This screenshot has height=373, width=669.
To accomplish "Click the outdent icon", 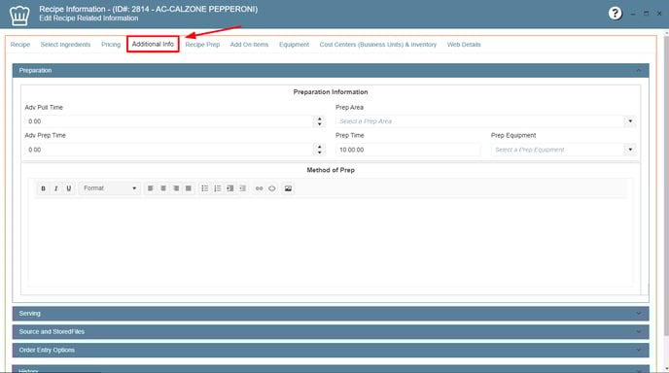I will pyautogui.click(x=242, y=188).
